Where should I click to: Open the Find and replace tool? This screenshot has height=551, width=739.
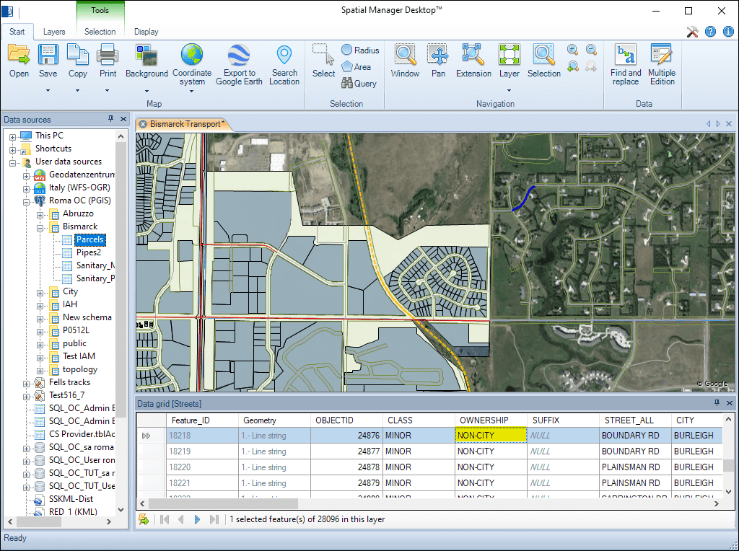click(x=625, y=56)
